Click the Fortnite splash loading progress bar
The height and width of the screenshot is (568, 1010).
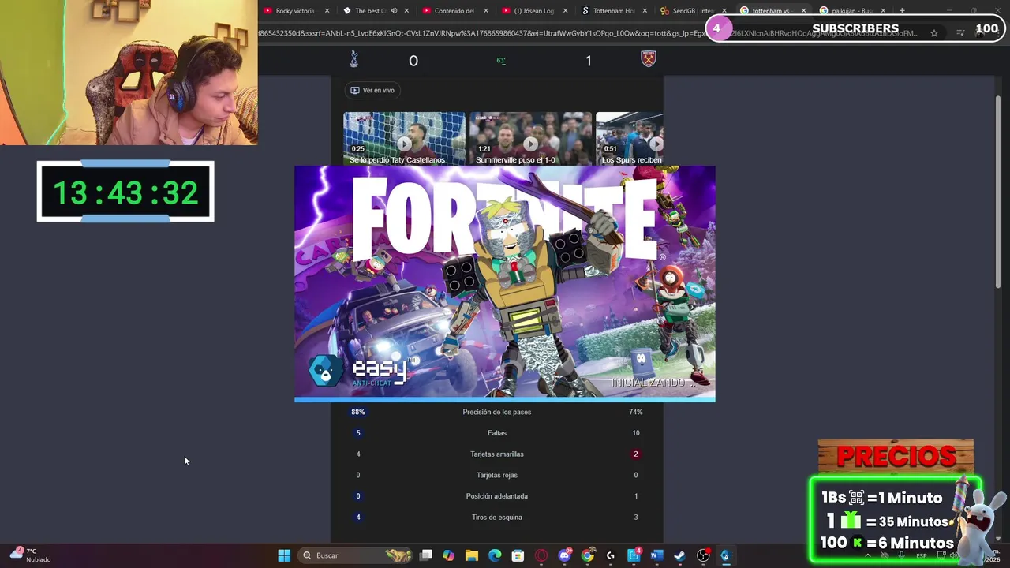coord(505,399)
